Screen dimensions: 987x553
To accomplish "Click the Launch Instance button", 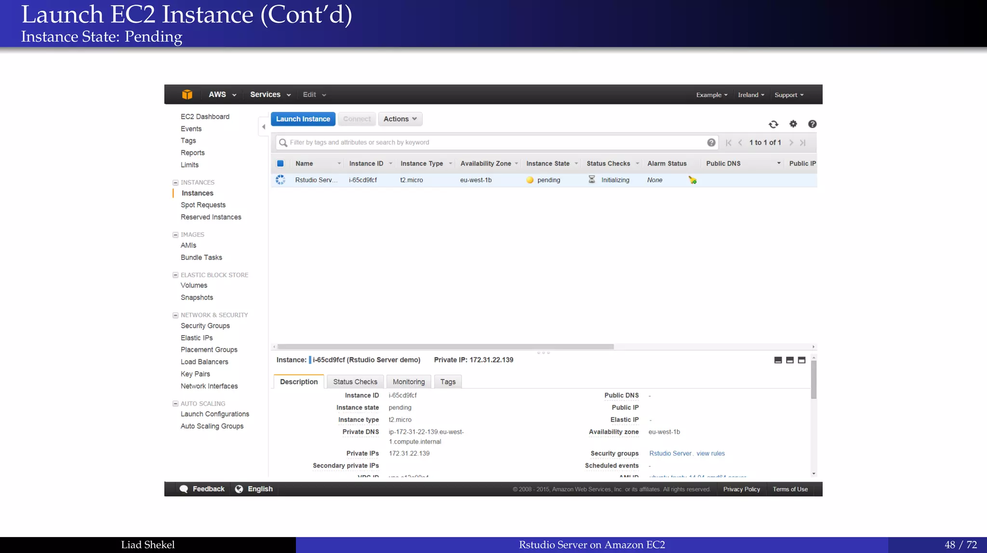I will [x=303, y=119].
